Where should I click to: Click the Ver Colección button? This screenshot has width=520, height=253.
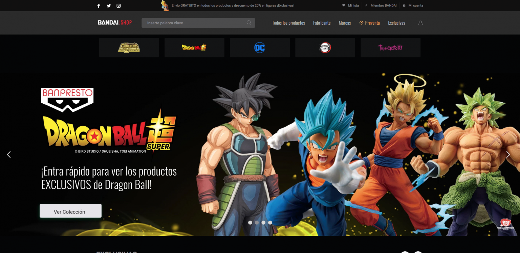point(70,211)
